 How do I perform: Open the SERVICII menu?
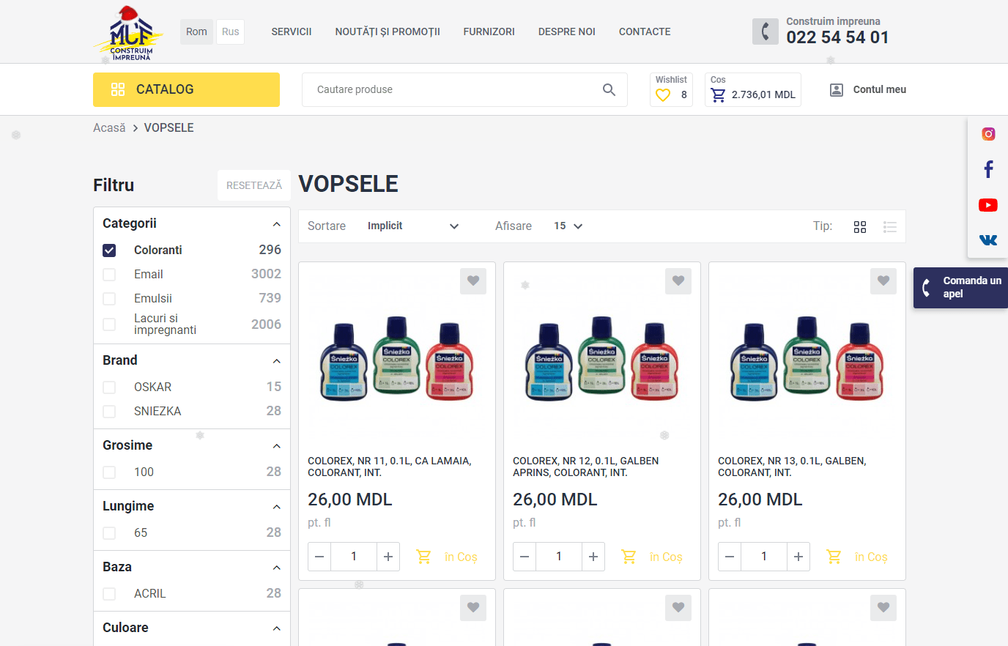coord(292,31)
